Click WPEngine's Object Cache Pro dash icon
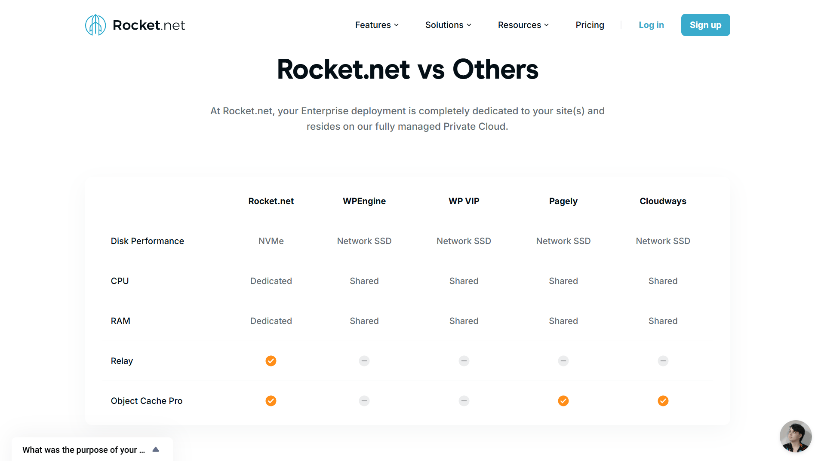815x461 pixels. point(364,401)
